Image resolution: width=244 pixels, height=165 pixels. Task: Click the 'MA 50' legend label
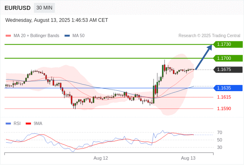[x=79, y=36]
